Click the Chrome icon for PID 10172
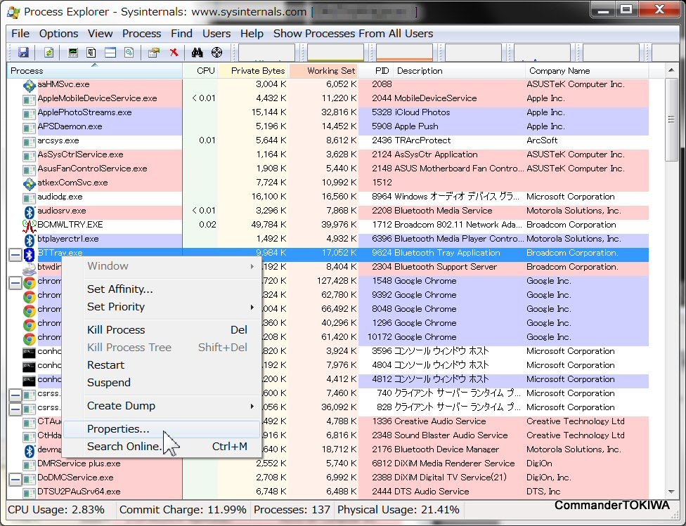Screen dimensions: 686x526 pos(30,338)
